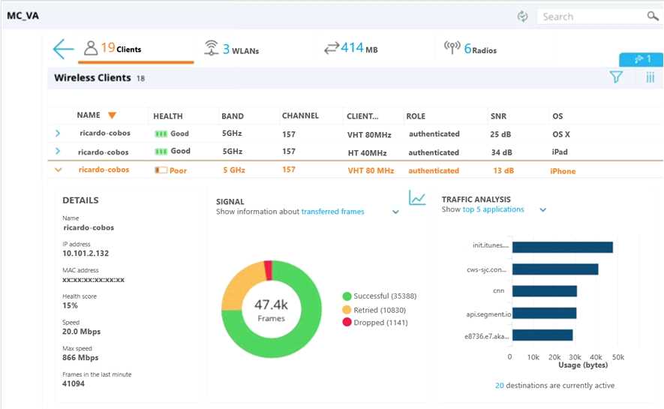664x409 pixels.
Task: Expand the iPad client row
Action: pos(59,152)
